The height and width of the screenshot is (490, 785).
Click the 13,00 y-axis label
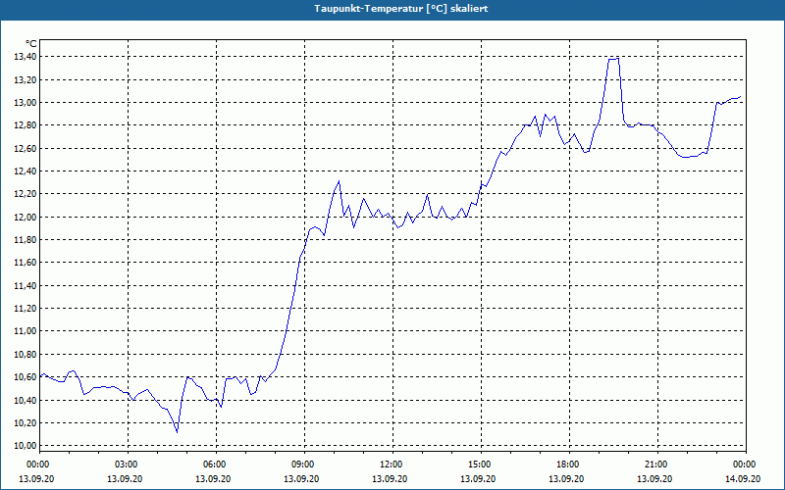tap(25, 103)
